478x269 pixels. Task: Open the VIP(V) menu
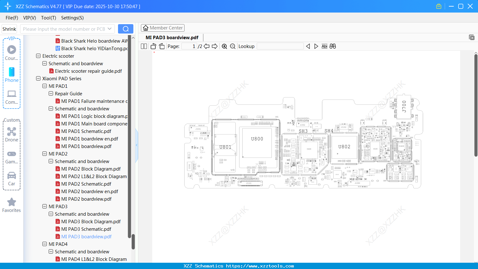coord(30,18)
